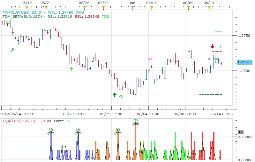Select the red dashed BSL line
Screen dimensions: 255x162
pos(217,52)
